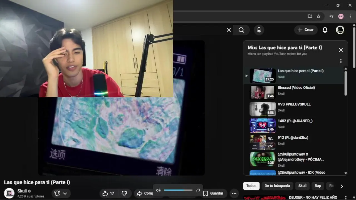Select the Skull filter chip
Viewport: 356px width, 200px height.
302,186
